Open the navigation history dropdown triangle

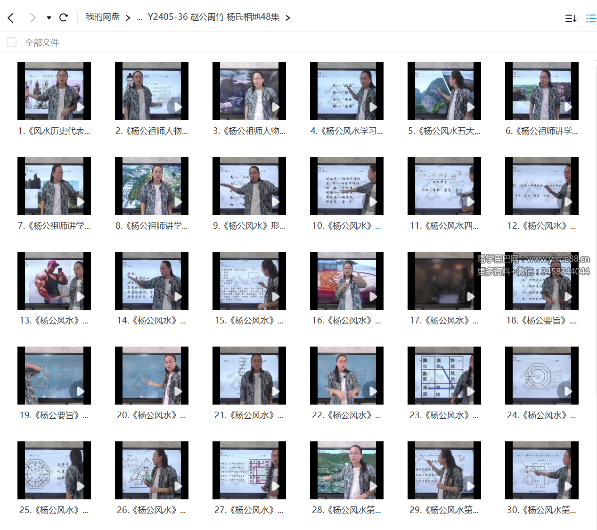point(49,18)
